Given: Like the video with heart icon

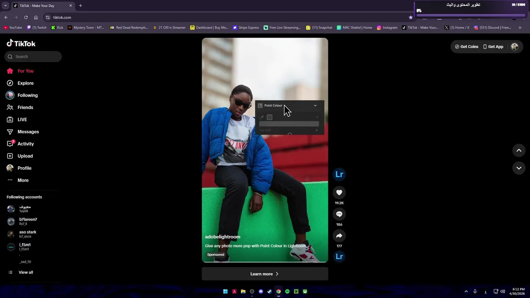Looking at the screenshot, I should [x=339, y=192].
